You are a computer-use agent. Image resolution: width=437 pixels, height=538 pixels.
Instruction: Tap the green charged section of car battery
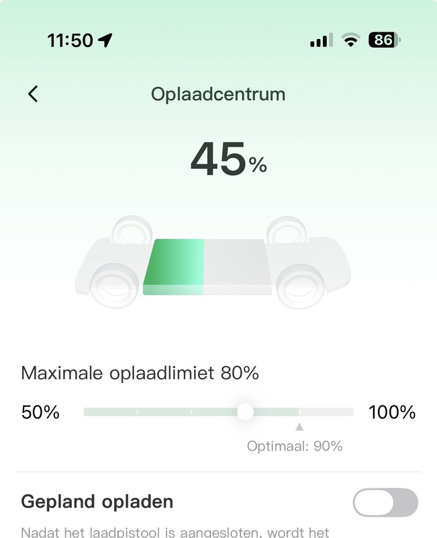coord(174,267)
